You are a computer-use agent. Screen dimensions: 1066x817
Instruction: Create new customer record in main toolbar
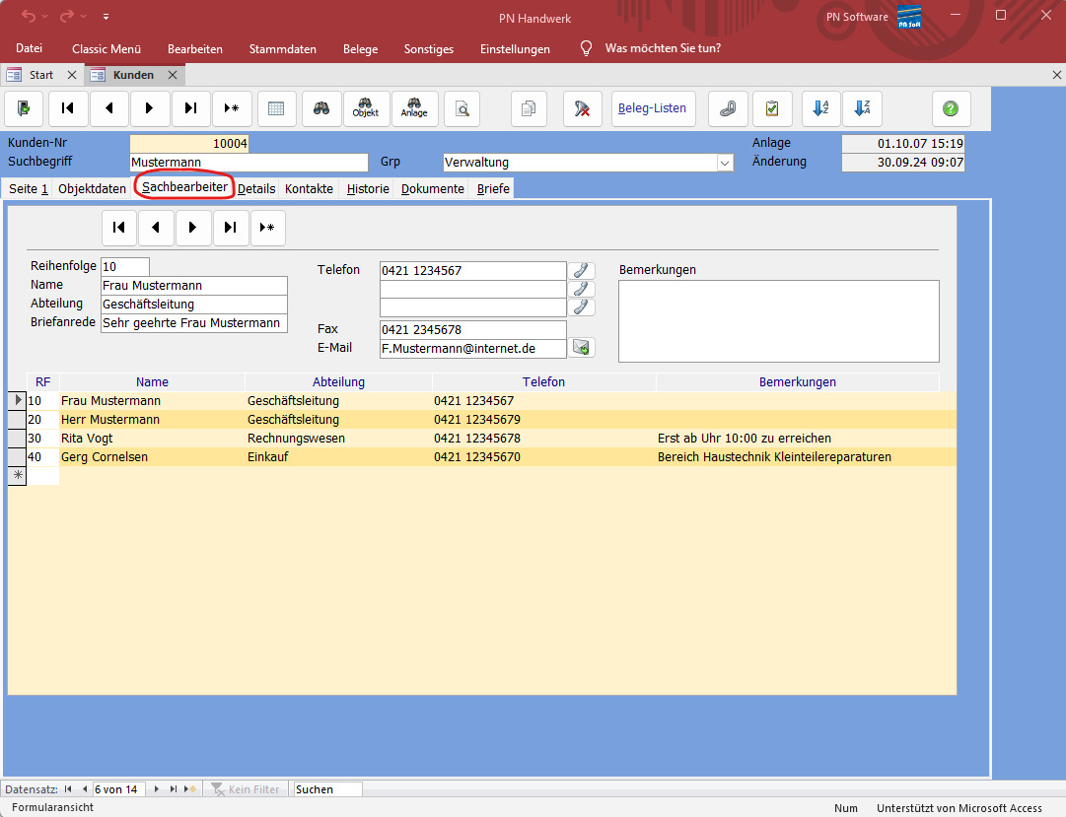[232, 108]
